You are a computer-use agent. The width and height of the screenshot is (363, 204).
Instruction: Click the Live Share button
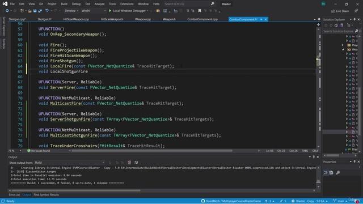click(x=340, y=11)
